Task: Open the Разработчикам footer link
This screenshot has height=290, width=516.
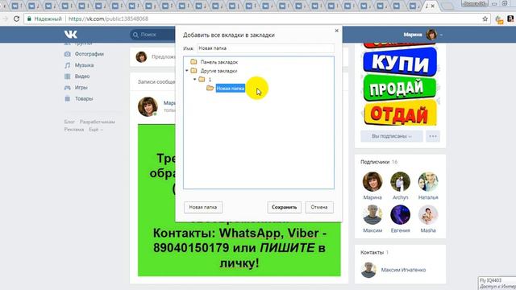Action: [x=98, y=122]
